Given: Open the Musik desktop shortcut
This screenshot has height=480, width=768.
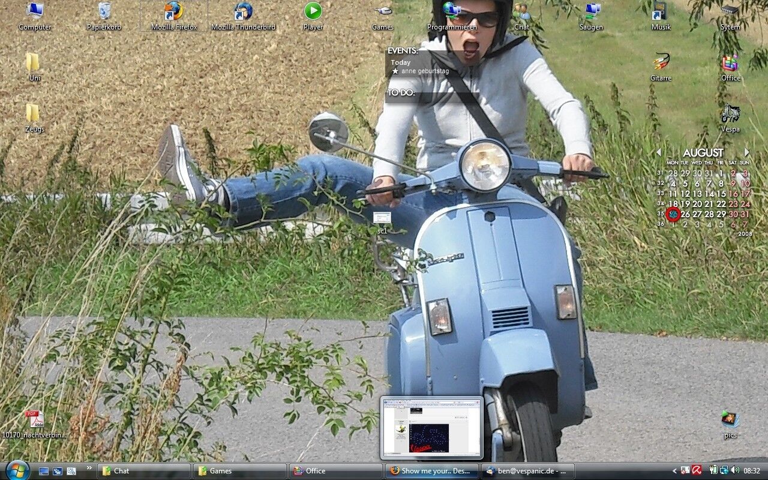Looking at the screenshot, I should (x=661, y=12).
